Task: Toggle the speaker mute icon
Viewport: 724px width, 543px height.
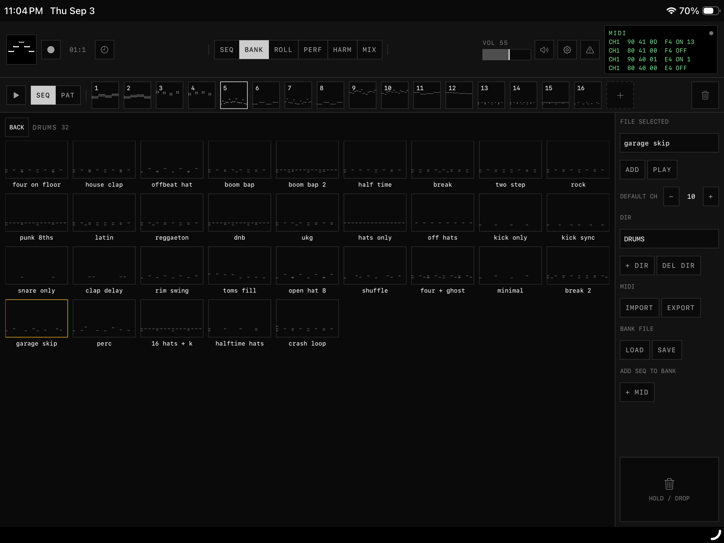Action: point(544,50)
